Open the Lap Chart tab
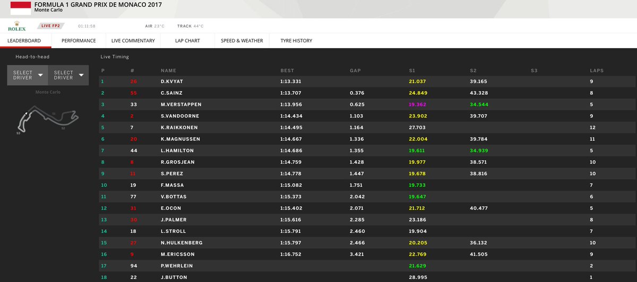The width and height of the screenshot is (637, 282). pos(187,41)
